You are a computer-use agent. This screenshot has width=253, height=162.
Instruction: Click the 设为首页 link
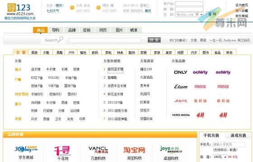tap(242, 5)
